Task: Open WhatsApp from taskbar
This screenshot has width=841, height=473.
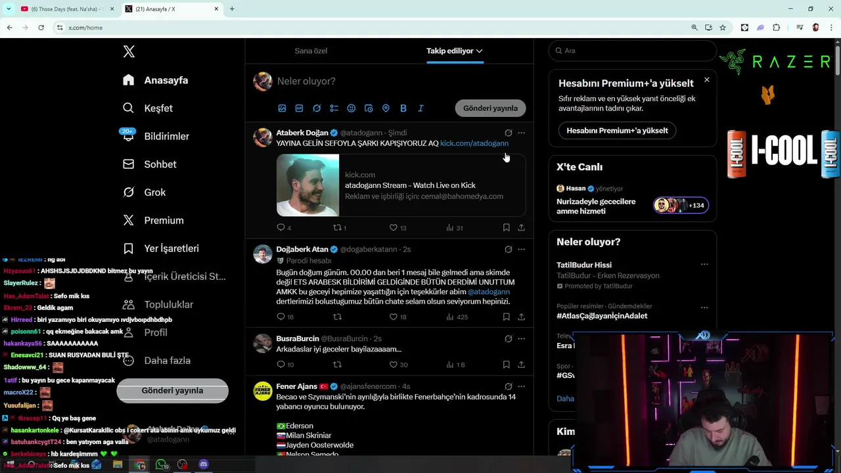Action: pyautogui.click(x=162, y=464)
